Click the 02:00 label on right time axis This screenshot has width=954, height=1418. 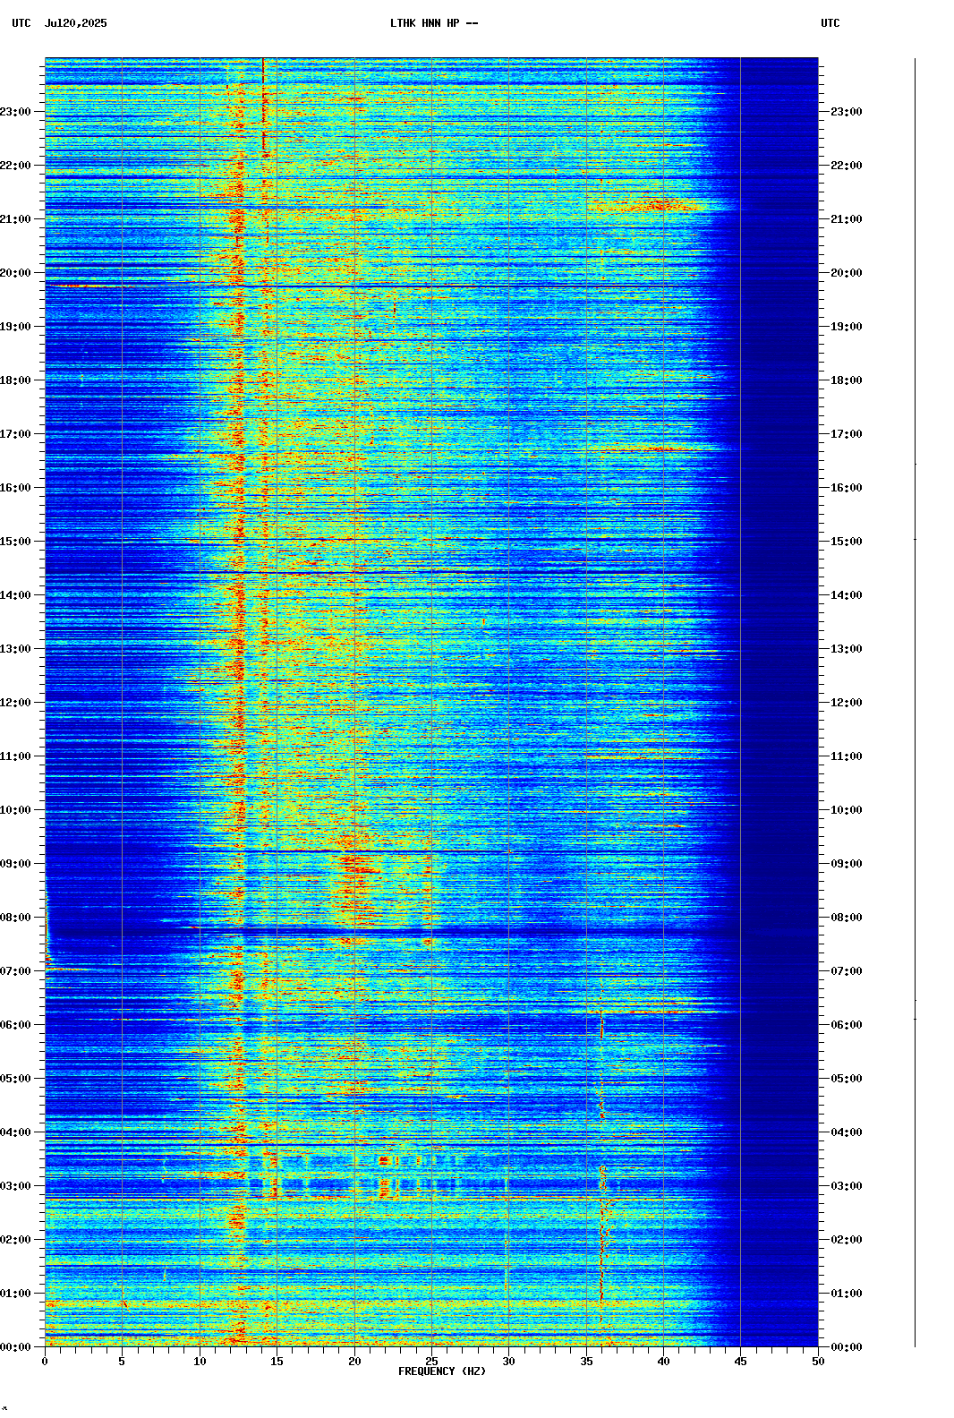[x=847, y=1240]
